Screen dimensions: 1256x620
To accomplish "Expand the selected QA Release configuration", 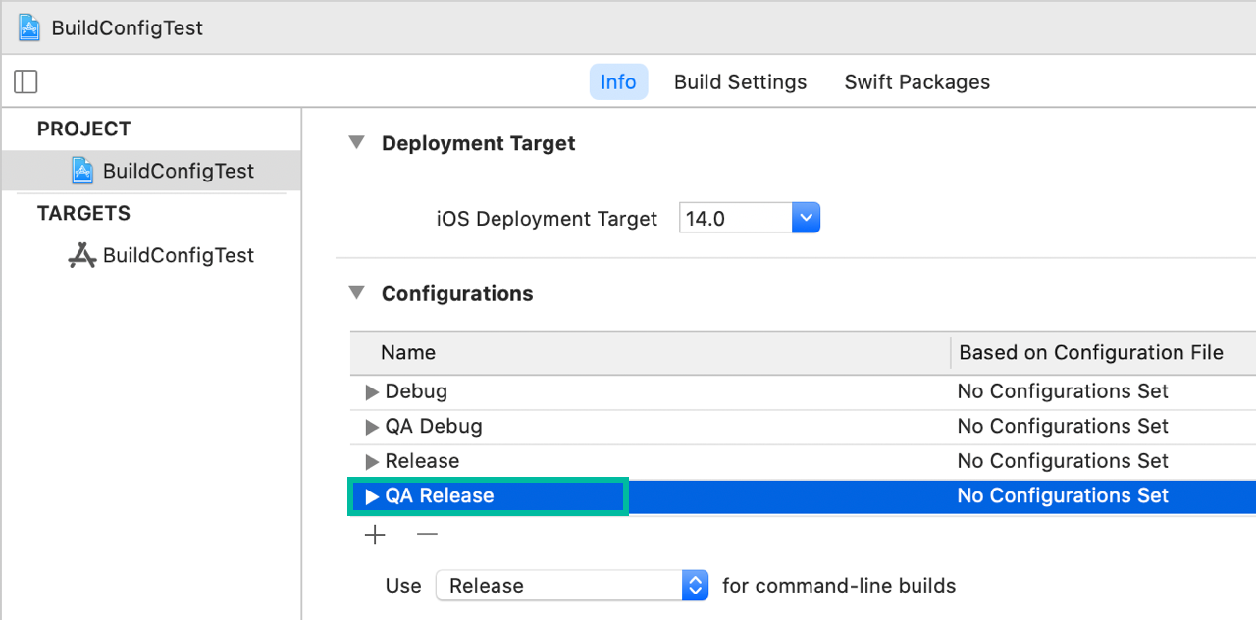I will click(372, 496).
